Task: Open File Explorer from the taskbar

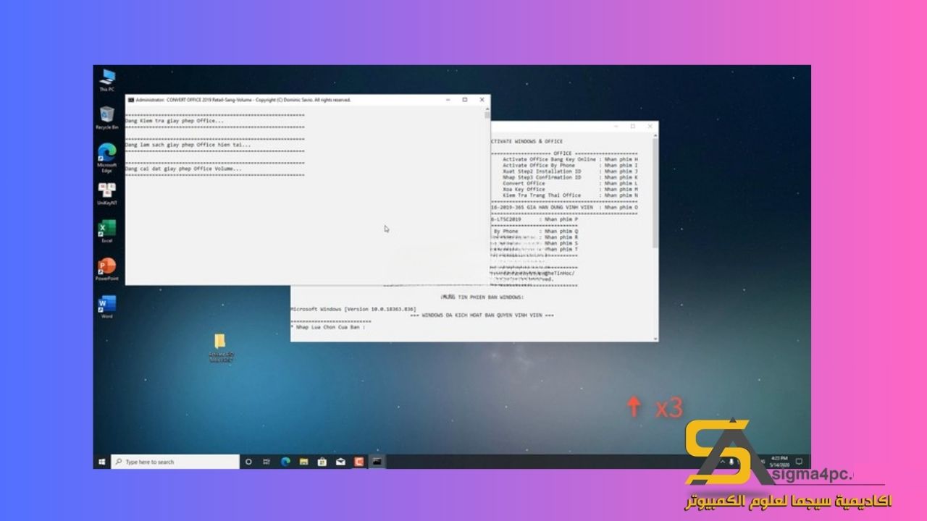Action: pos(304,462)
